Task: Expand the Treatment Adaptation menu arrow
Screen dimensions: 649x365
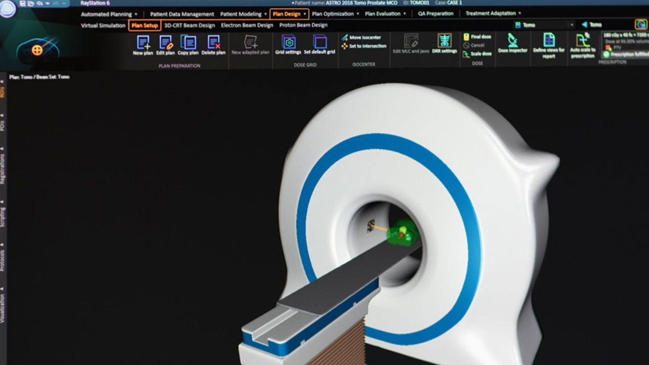Action: [520, 14]
